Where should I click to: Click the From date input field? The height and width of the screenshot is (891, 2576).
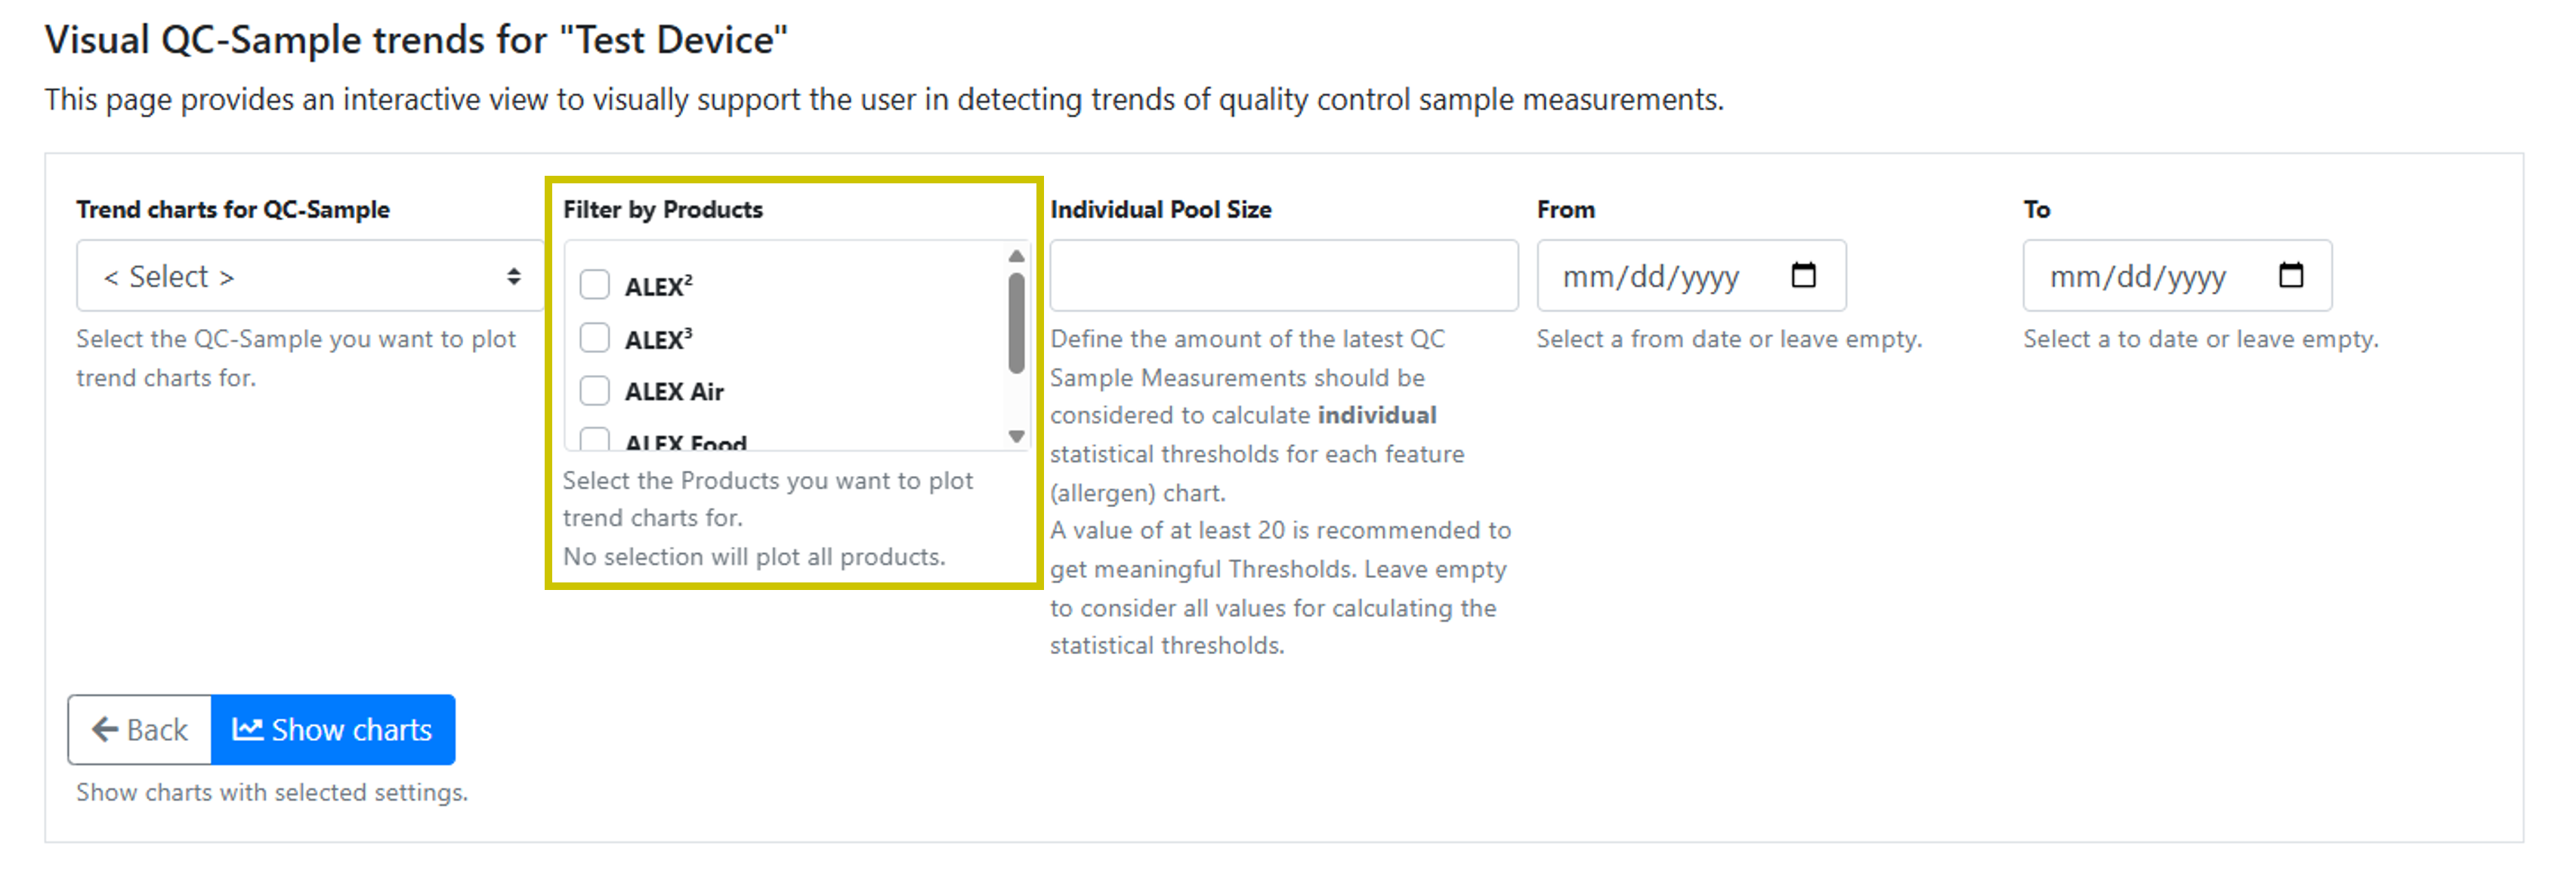click(x=1660, y=275)
